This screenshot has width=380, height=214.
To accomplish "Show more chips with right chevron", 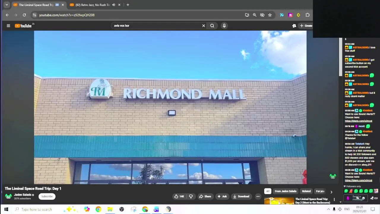I will pyautogui.click(x=331, y=192).
